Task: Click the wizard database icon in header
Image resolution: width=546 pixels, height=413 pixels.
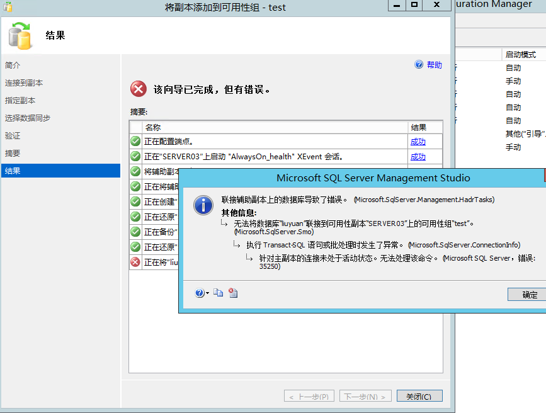Action: [20, 35]
